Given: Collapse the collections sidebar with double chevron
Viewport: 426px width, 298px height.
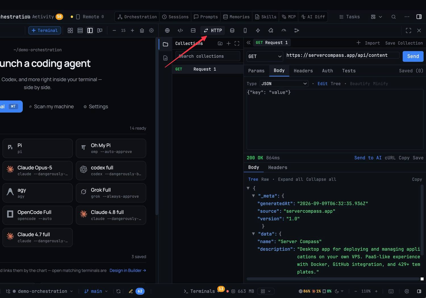Looking at the screenshot, I should point(248,43).
